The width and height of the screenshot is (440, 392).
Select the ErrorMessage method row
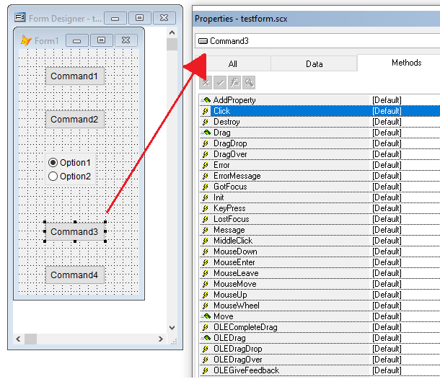pyautogui.click(x=320, y=176)
